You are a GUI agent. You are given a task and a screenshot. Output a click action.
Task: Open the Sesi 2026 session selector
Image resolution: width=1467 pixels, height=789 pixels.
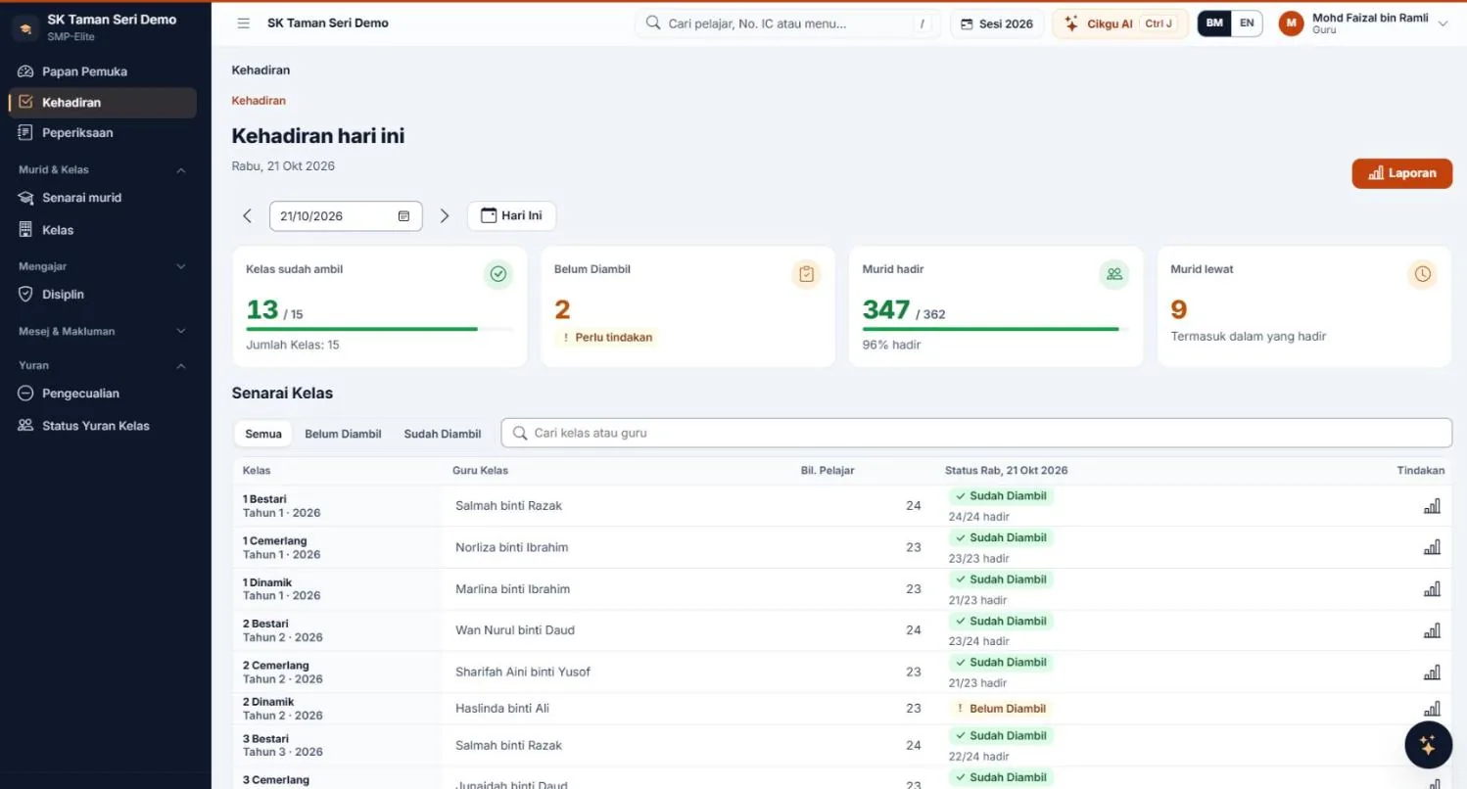[997, 23]
